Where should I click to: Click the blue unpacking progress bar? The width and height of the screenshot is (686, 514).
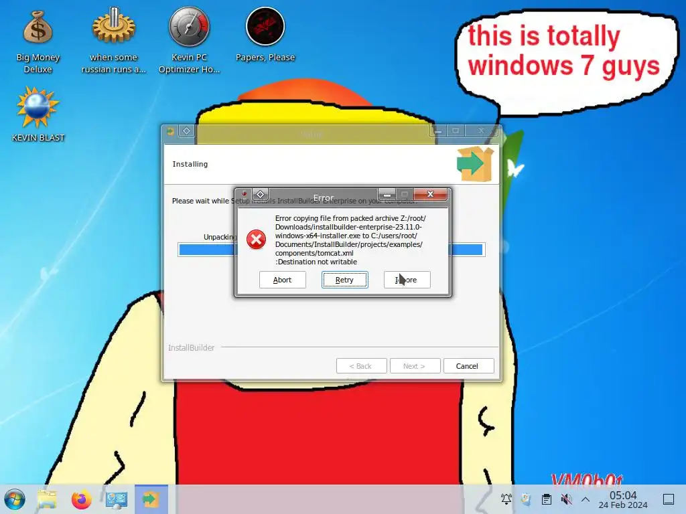[x=331, y=250]
